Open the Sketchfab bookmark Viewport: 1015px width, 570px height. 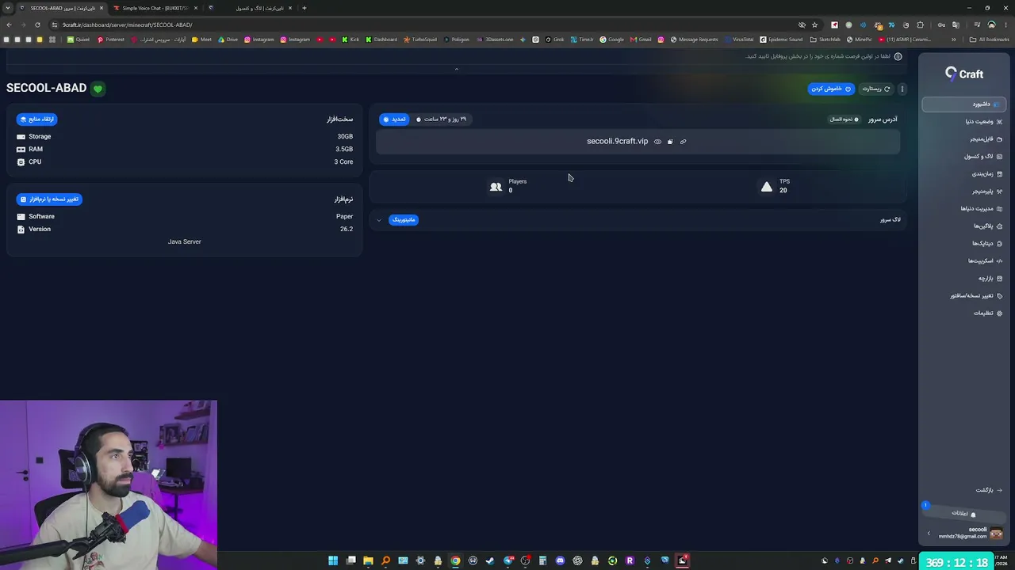coord(825,40)
